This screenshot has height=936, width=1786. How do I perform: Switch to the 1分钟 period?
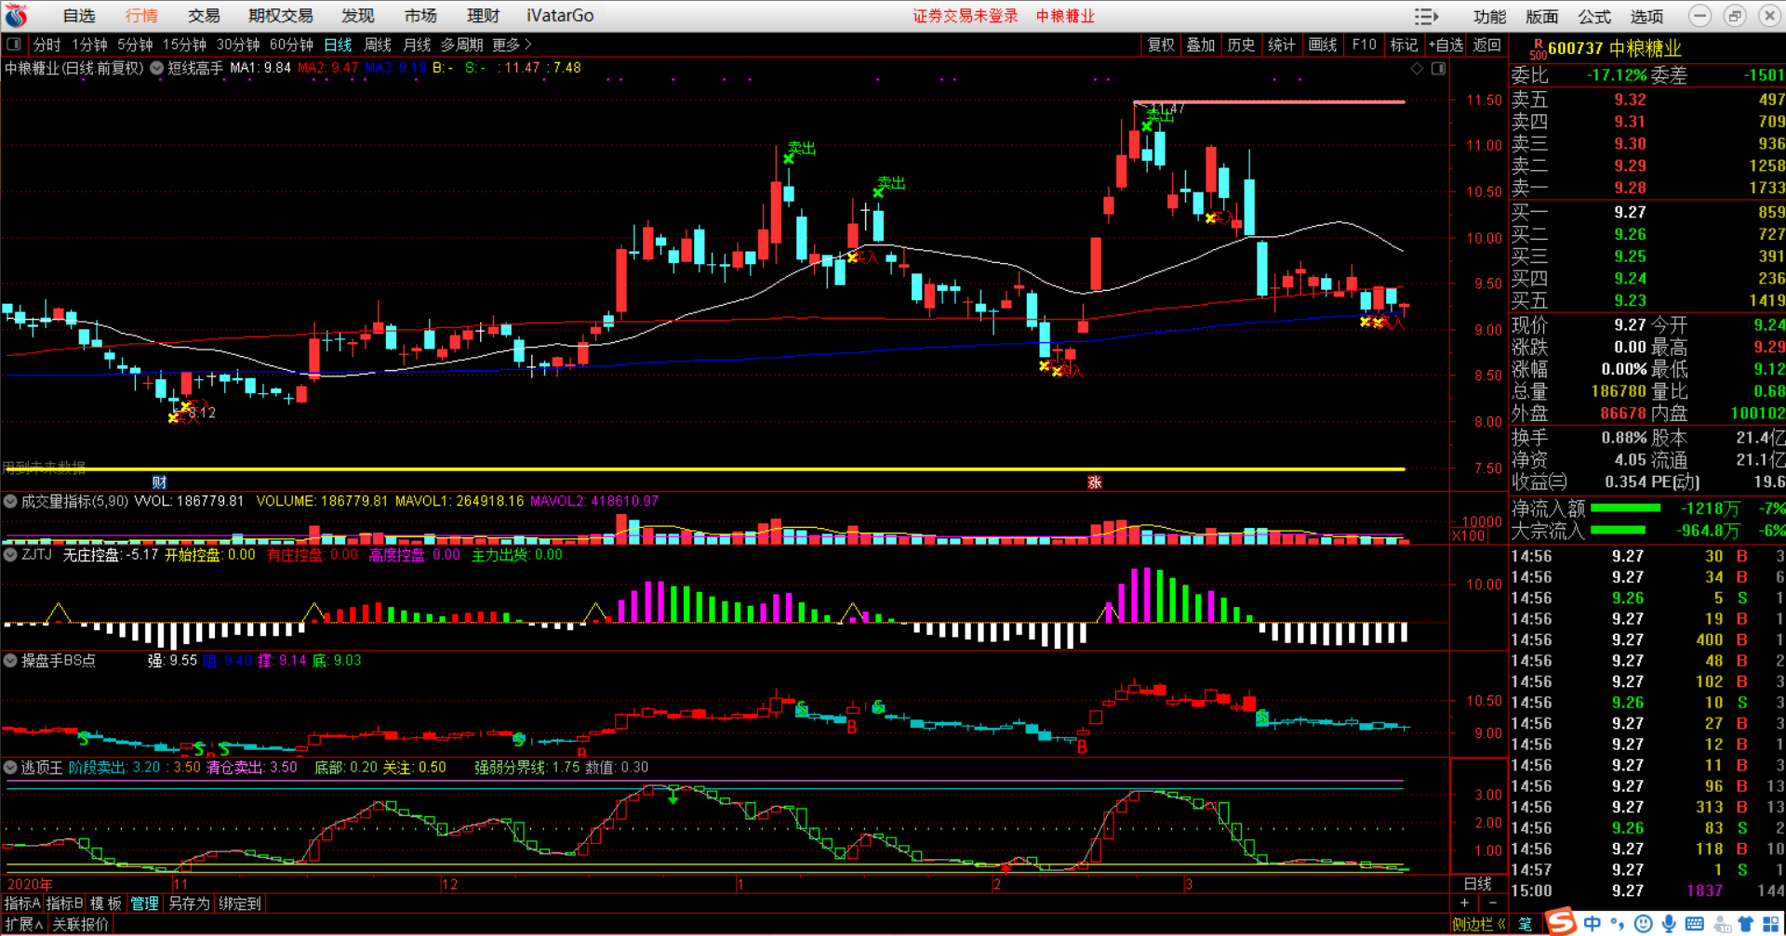click(x=90, y=45)
